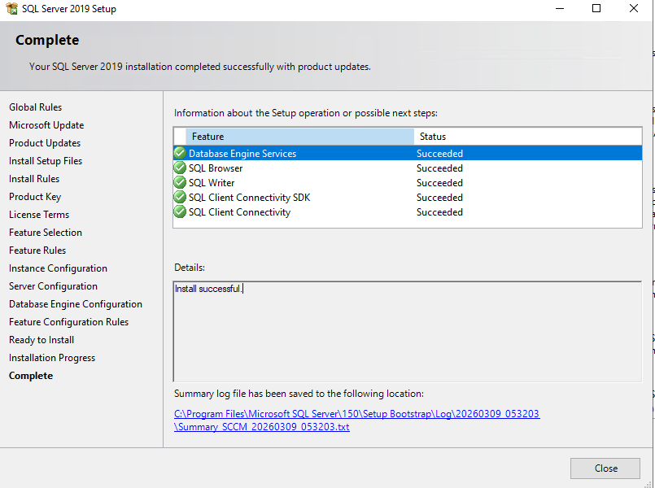
Task: Go to the Feature Selection step
Action: 46,233
